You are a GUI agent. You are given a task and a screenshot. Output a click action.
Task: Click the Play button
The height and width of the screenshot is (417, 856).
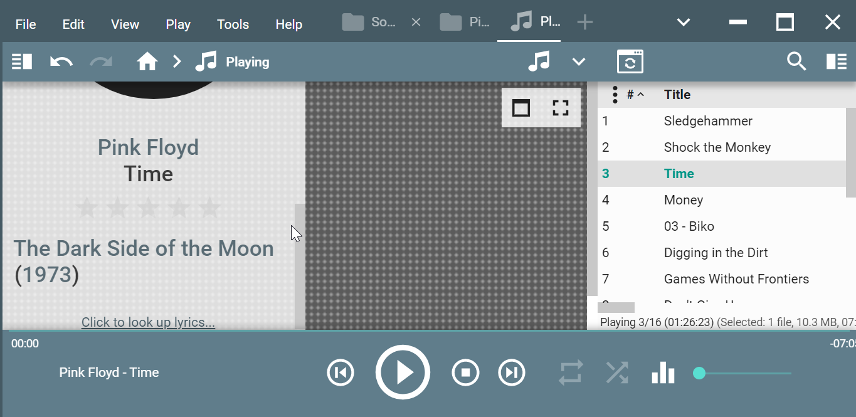pyautogui.click(x=403, y=372)
